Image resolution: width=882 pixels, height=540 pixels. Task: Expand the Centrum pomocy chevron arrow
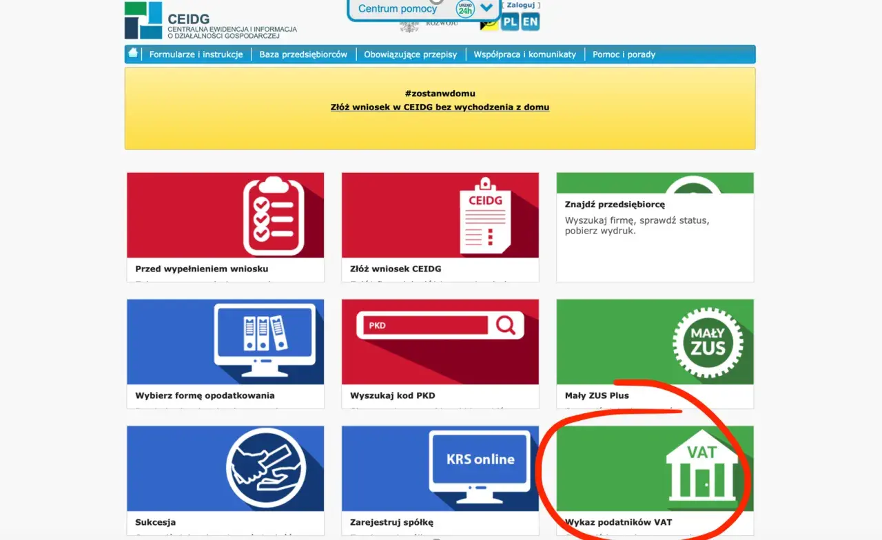487,8
